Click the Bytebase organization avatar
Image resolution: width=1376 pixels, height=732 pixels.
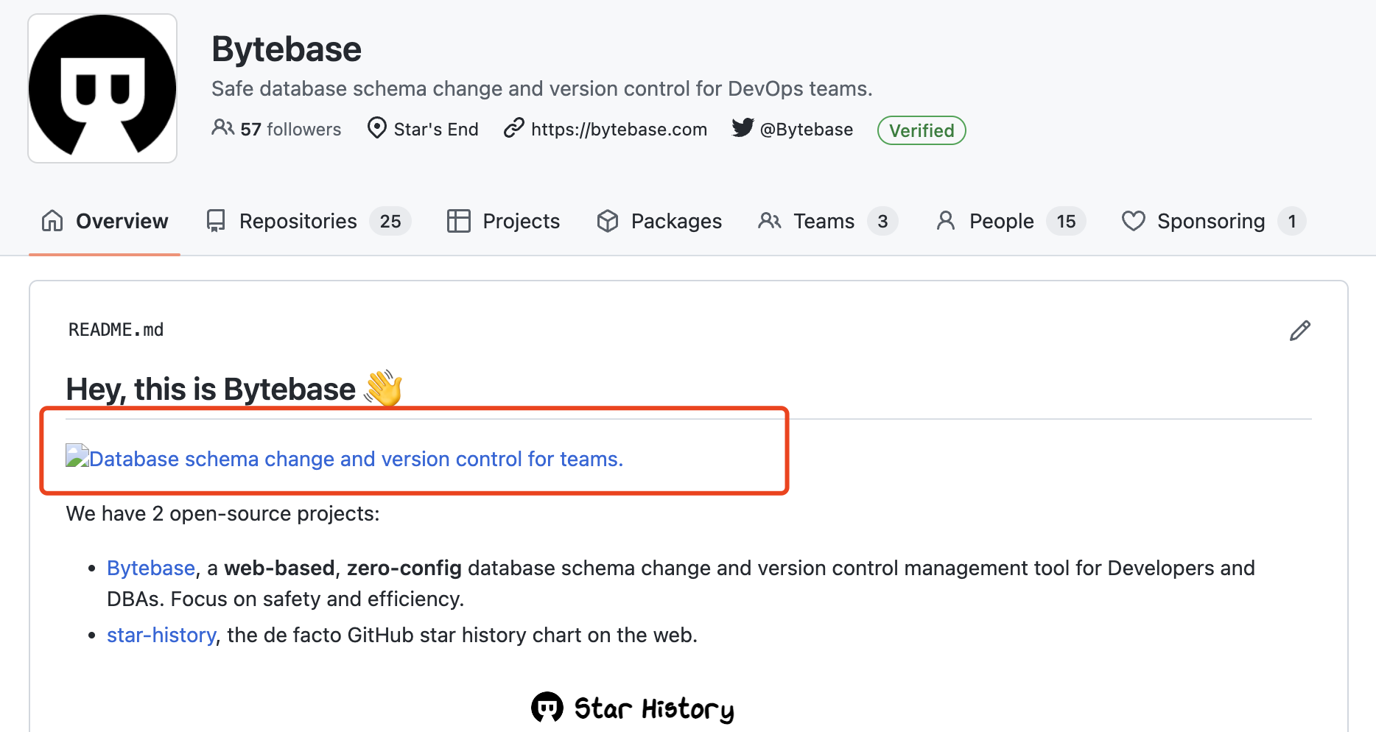tap(102, 88)
